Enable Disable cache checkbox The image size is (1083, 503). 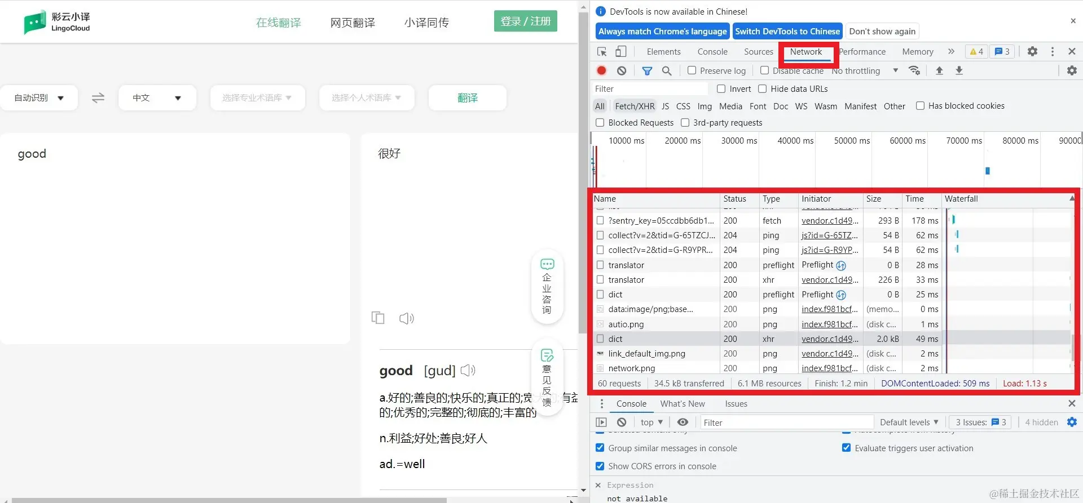pyautogui.click(x=764, y=70)
